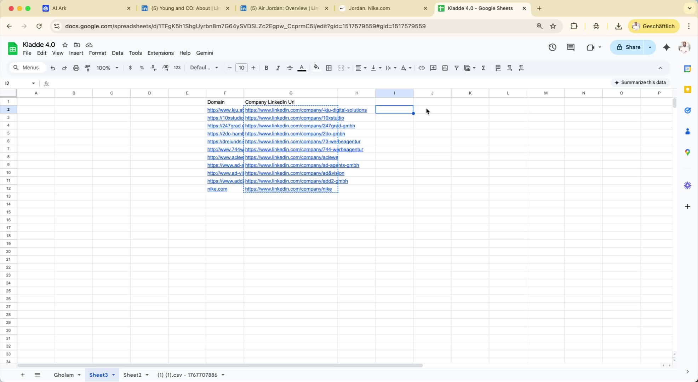
Task: Open the Extensions menu
Action: (x=160, y=53)
